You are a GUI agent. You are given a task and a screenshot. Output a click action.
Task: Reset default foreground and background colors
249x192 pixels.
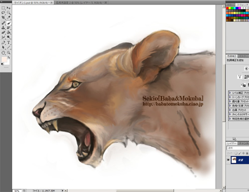[x=2, y=64]
